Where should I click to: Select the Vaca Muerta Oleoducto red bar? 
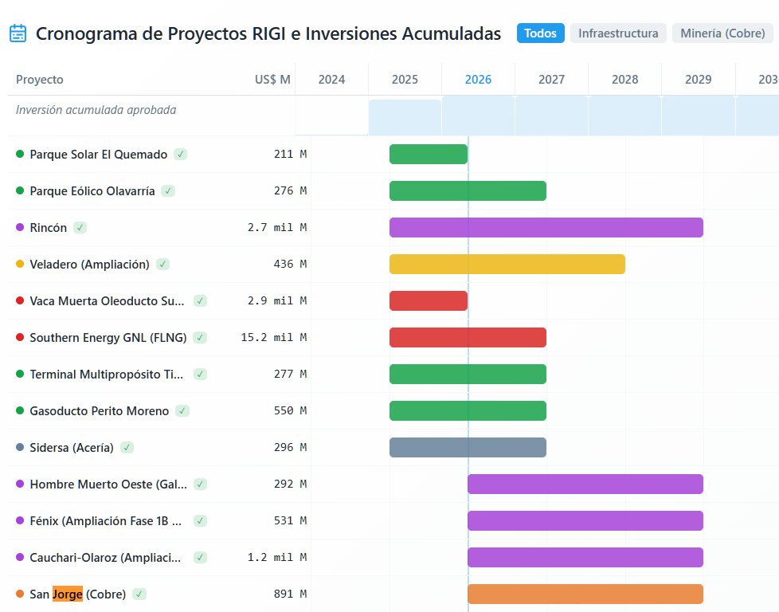tap(429, 300)
